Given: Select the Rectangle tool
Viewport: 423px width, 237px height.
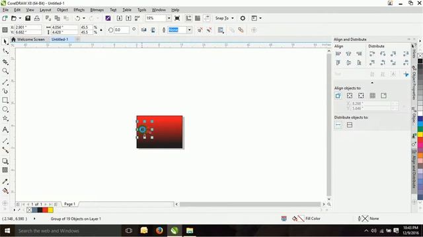Looking at the screenshot, I should tap(5, 100).
